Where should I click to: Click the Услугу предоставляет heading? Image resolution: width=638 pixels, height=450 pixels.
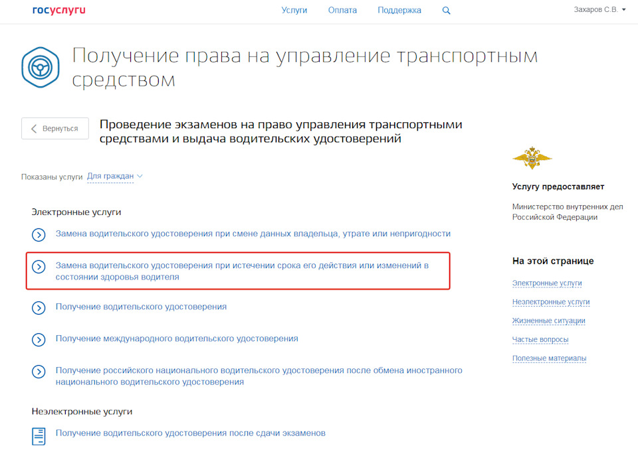558,187
